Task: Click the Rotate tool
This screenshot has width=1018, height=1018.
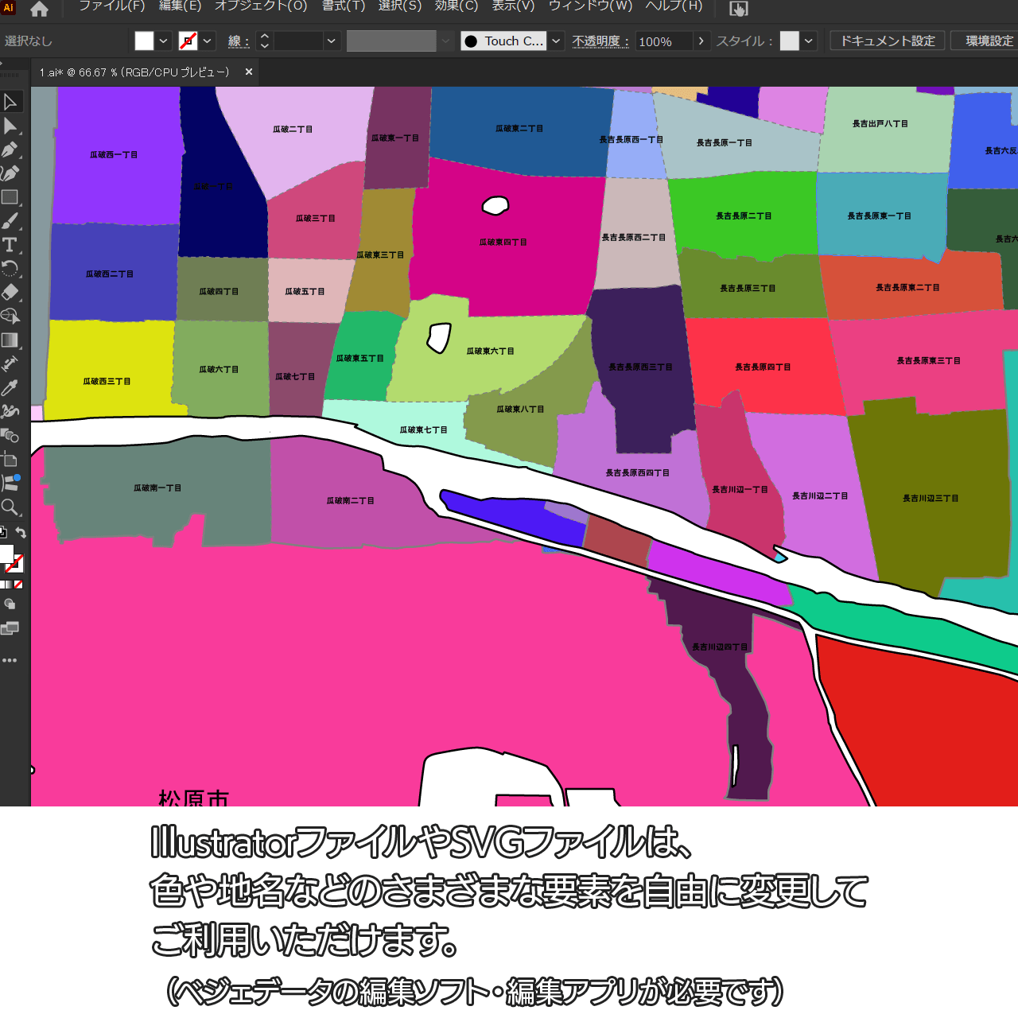Action: click(10, 269)
